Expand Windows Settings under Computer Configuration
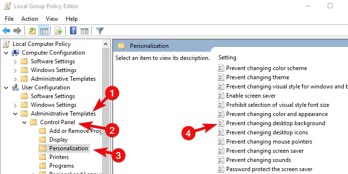This screenshot has width=348, height=174. click(15, 71)
